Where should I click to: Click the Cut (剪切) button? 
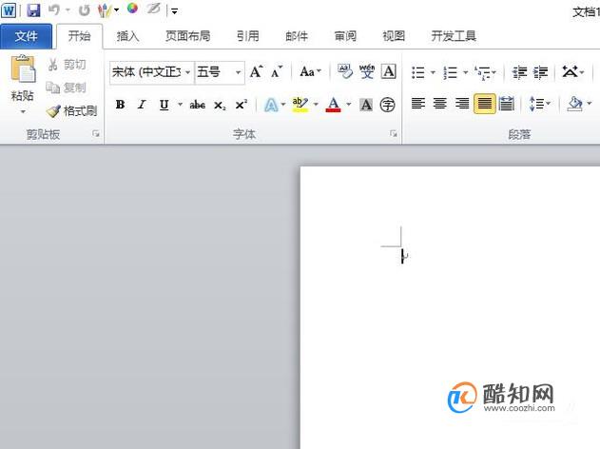67,65
